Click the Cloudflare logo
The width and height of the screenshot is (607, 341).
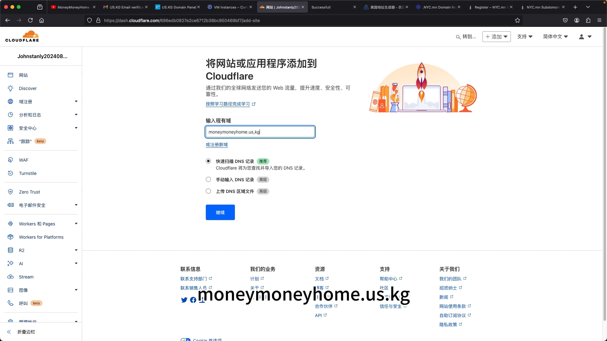(22, 36)
